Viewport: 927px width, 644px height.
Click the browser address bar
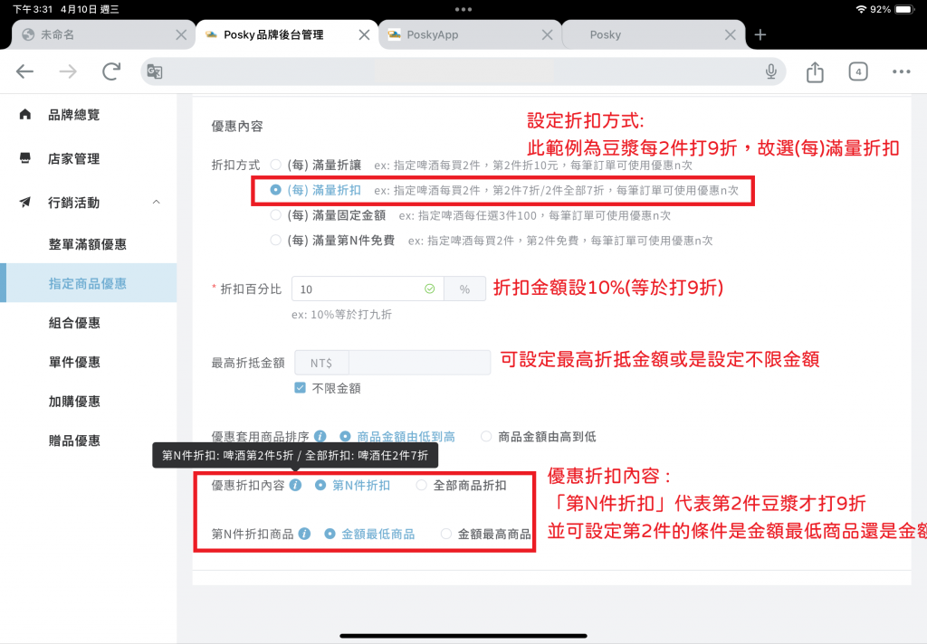coord(463,71)
